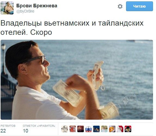Click the retweet count 22
Screen dimensions: 156x136
[x=3, y=131]
